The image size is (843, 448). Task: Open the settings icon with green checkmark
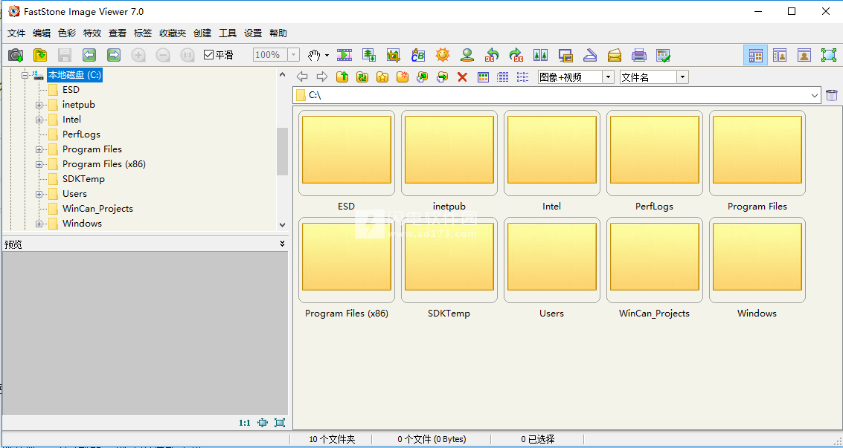664,55
